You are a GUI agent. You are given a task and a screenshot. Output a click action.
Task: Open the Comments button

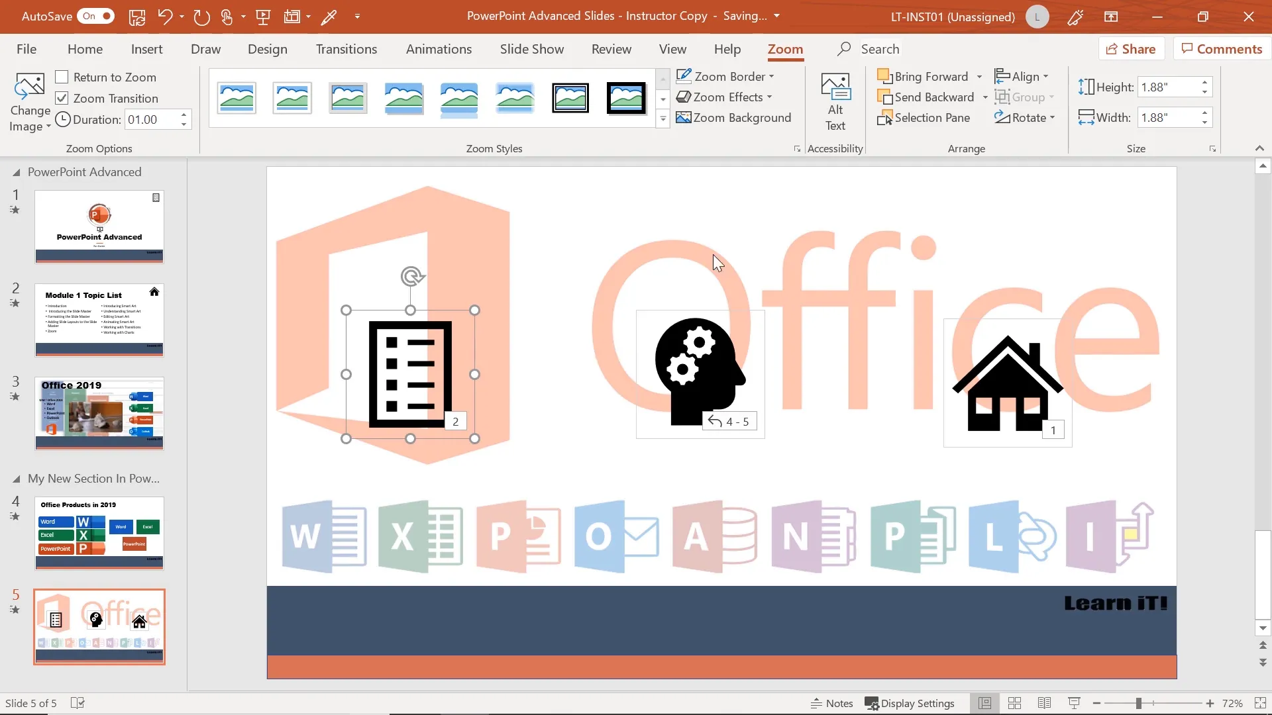pyautogui.click(x=1222, y=49)
